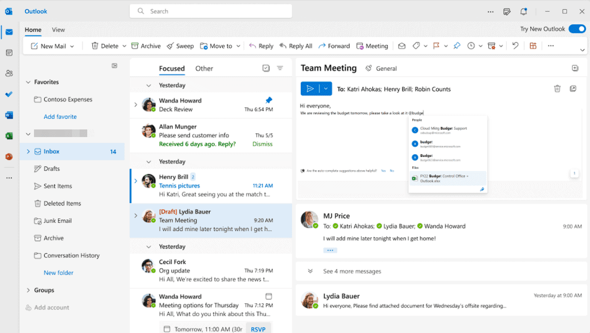Open the Calendar module icon
590x333 pixels.
pos(9,53)
